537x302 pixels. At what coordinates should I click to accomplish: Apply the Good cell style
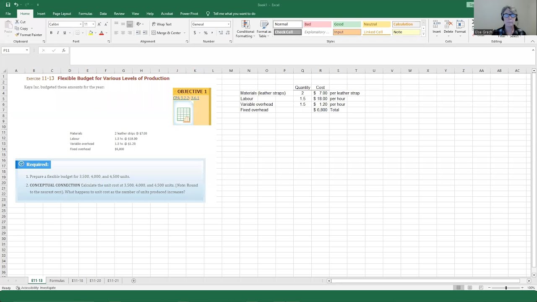pos(347,24)
